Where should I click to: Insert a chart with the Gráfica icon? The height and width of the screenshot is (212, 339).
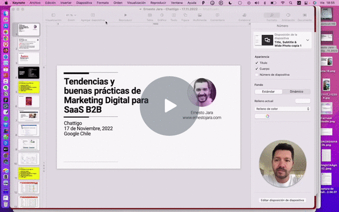click(x=162, y=15)
